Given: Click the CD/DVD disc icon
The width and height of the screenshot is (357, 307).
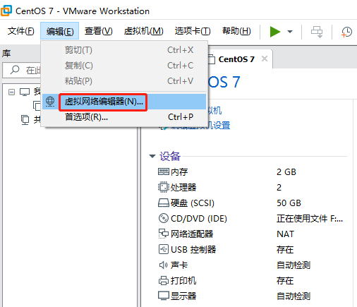Looking at the screenshot, I should tap(163, 218).
